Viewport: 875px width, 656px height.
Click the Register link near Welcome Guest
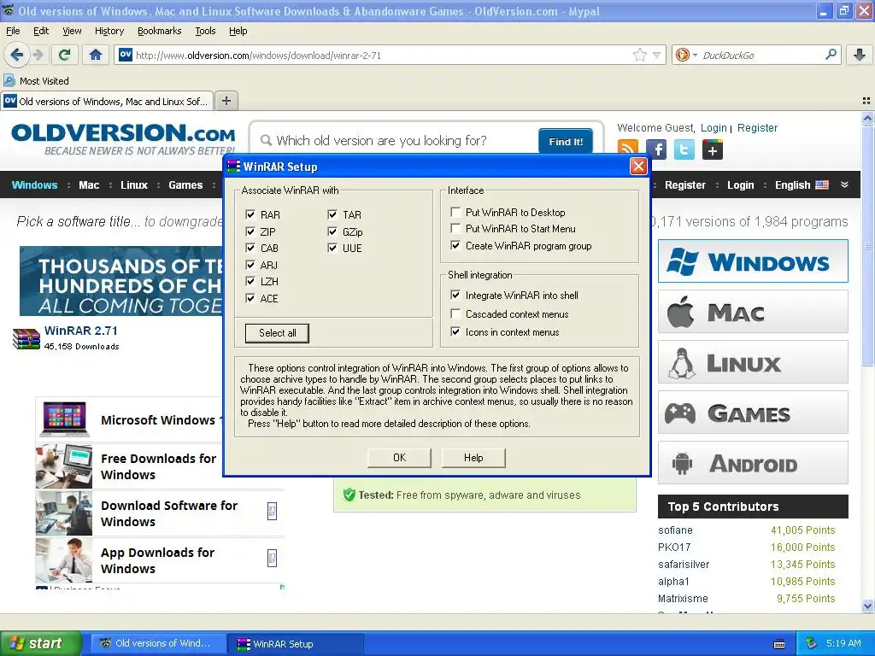757,128
